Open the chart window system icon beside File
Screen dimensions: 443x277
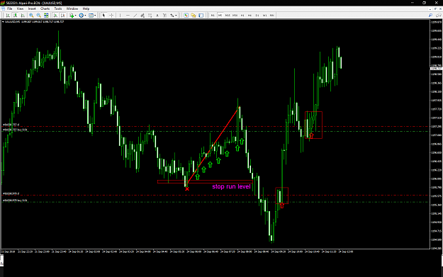(x=3, y=9)
